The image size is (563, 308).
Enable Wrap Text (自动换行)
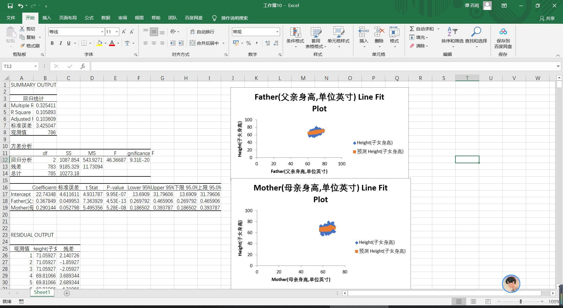coord(202,32)
